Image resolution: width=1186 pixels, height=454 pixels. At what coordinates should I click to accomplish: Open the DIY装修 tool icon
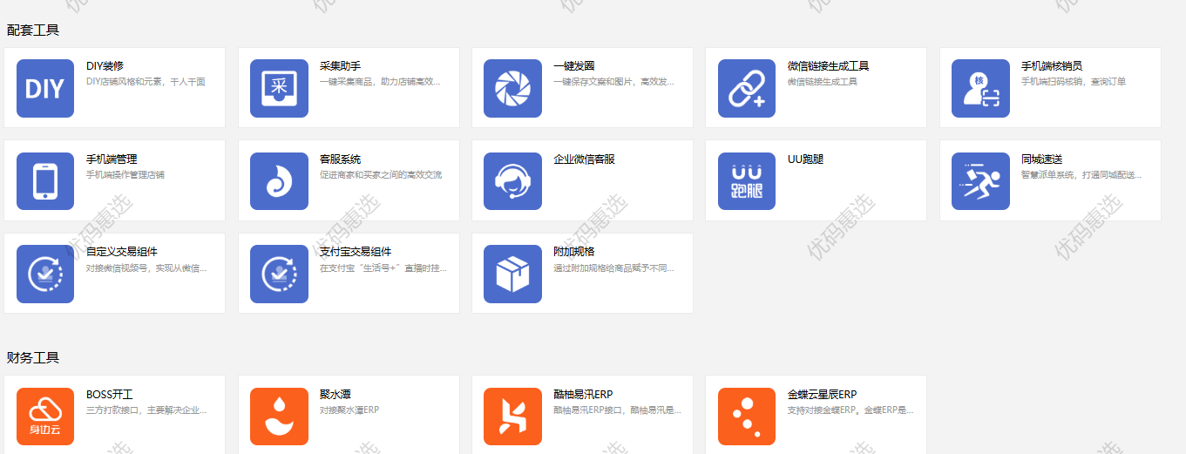[45, 88]
